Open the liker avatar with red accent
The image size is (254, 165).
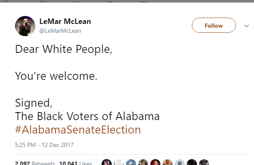[168, 162]
